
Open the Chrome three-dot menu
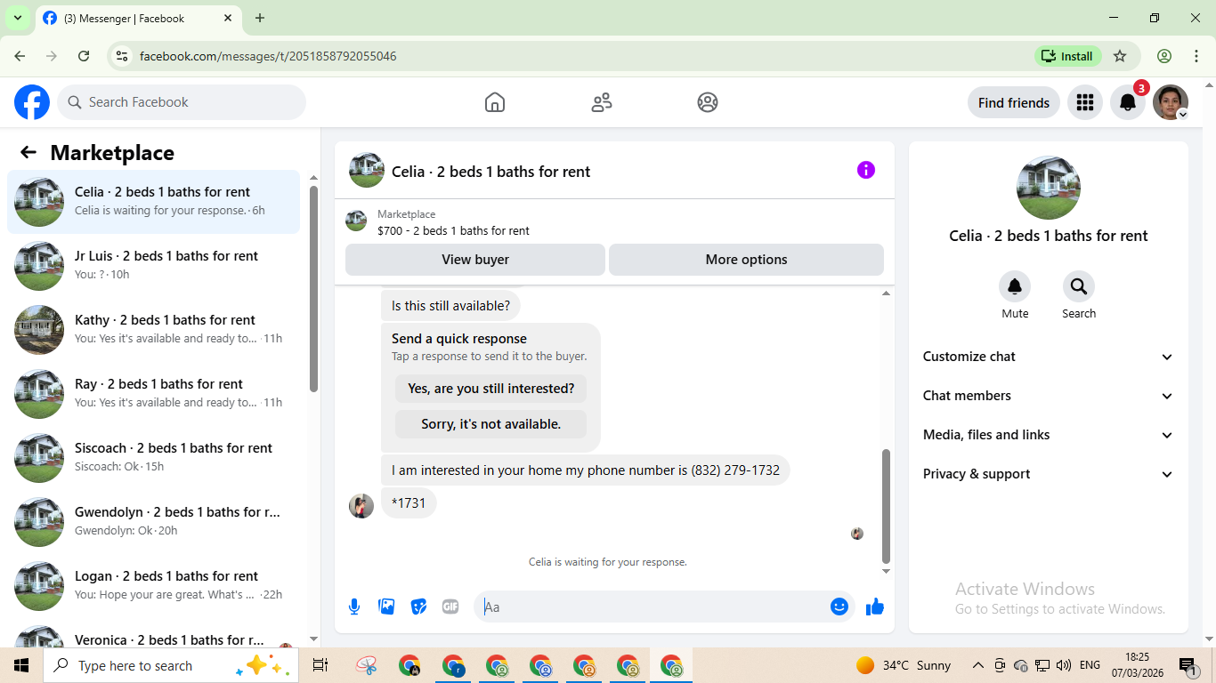(x=1196, y=56)
